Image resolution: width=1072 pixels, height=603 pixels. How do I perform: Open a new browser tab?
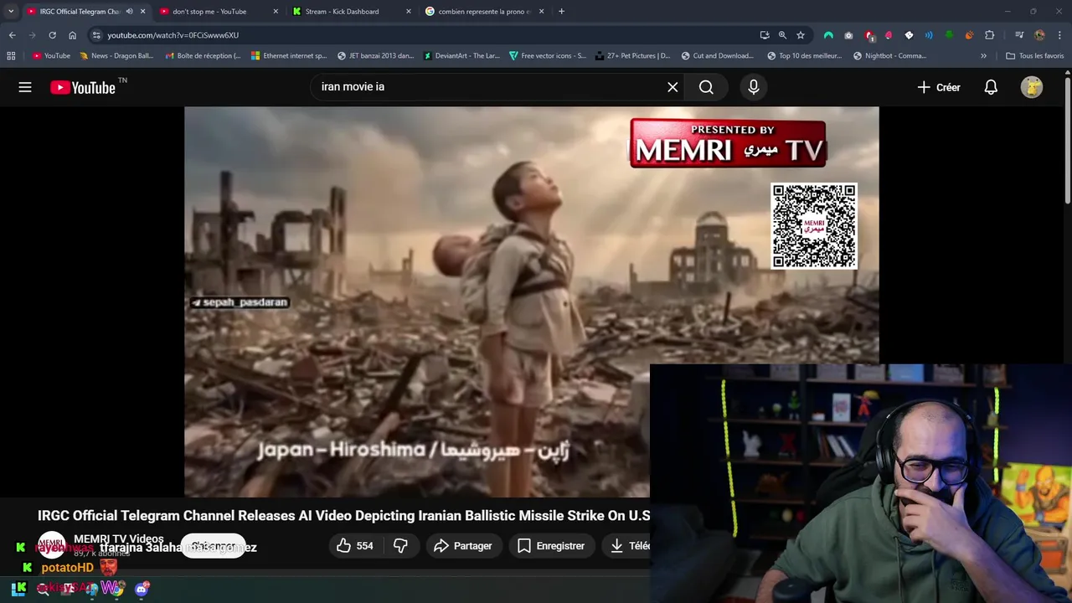point(561,12)
